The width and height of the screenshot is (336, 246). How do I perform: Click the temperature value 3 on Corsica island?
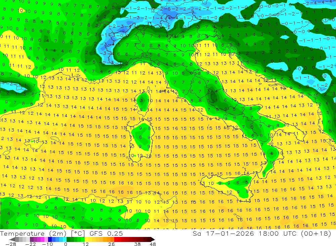click(141, 100)
